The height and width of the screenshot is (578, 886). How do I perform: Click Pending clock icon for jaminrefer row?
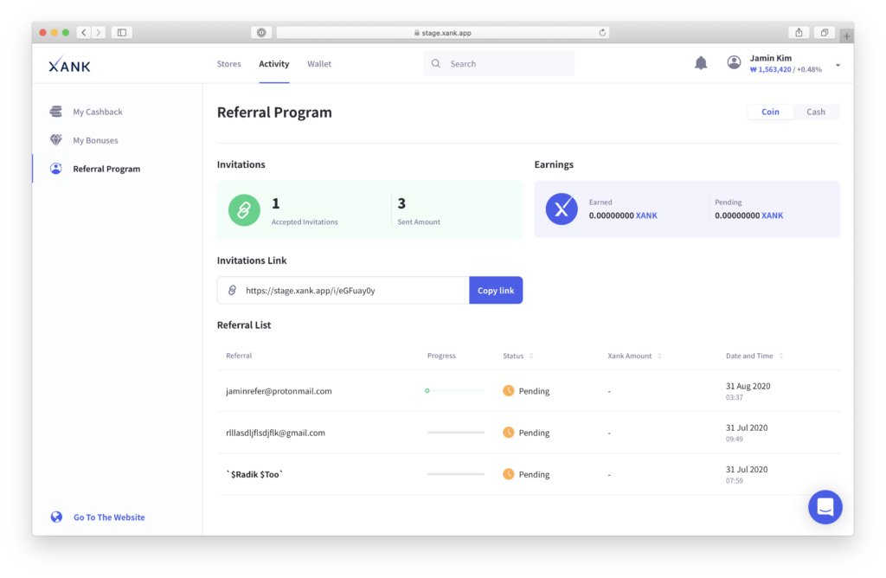coord(509,390)
